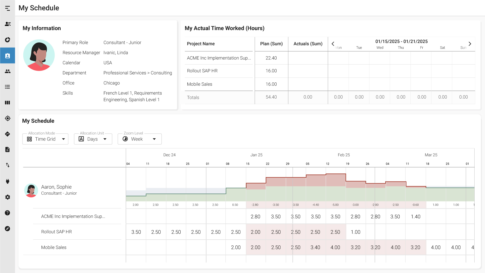Screen dimensions: 485x273
Task: Click the -5.00 overallocation summary cell
Action: [x=335, y=205]
